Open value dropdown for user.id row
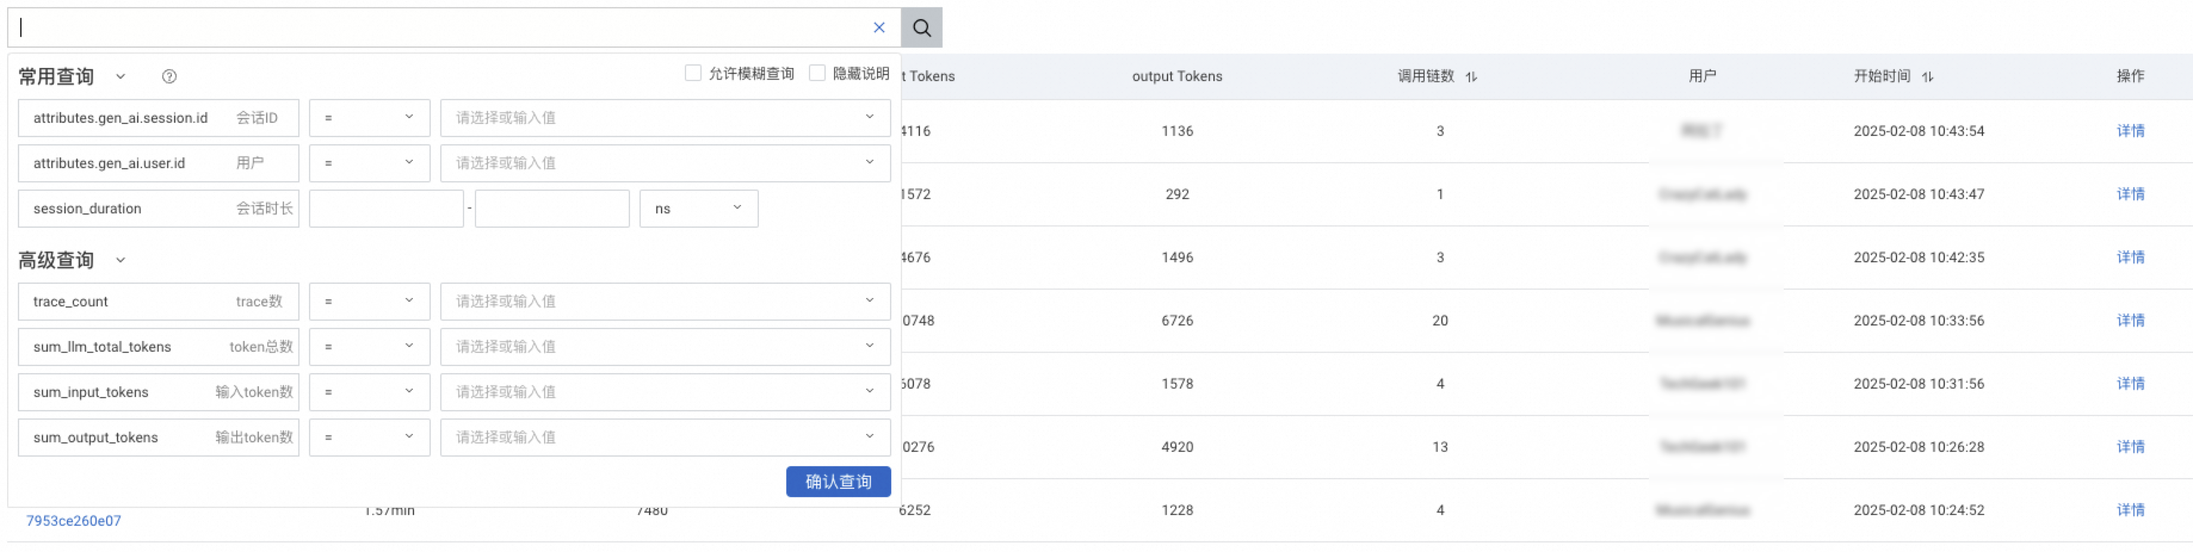Screen dimensions: 2193x552 pos(664,163)
